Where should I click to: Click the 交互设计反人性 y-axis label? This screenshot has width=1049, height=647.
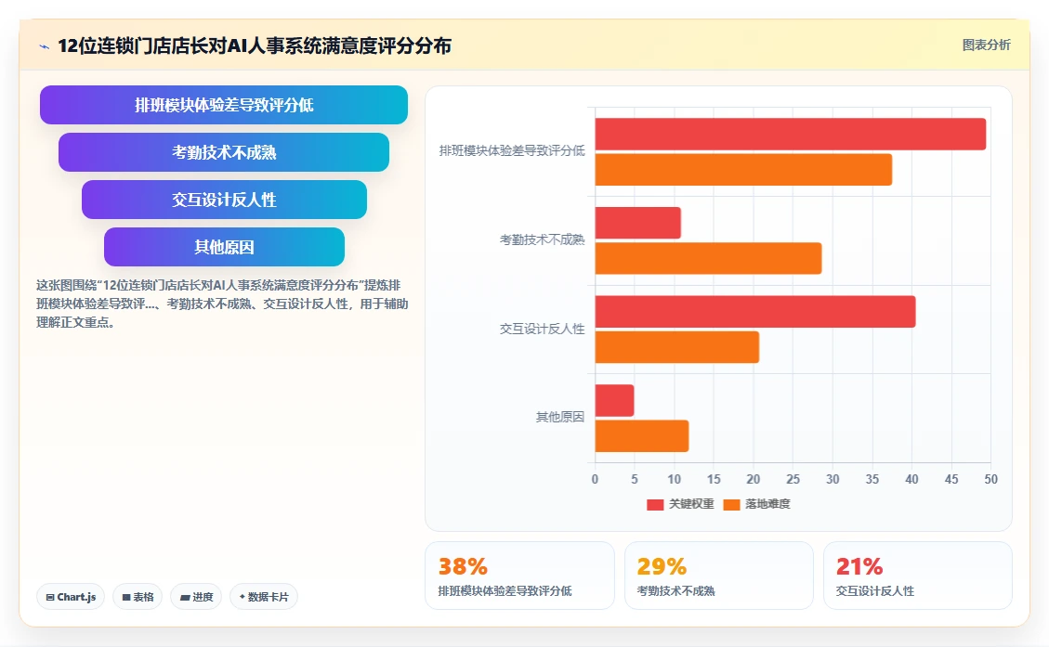pos(542,329)
